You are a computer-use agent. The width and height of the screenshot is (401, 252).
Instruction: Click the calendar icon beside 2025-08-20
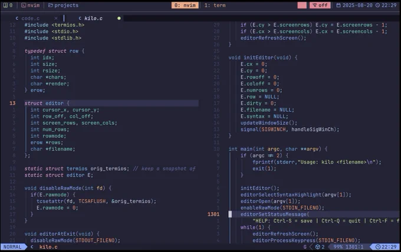tap(338, 5)
